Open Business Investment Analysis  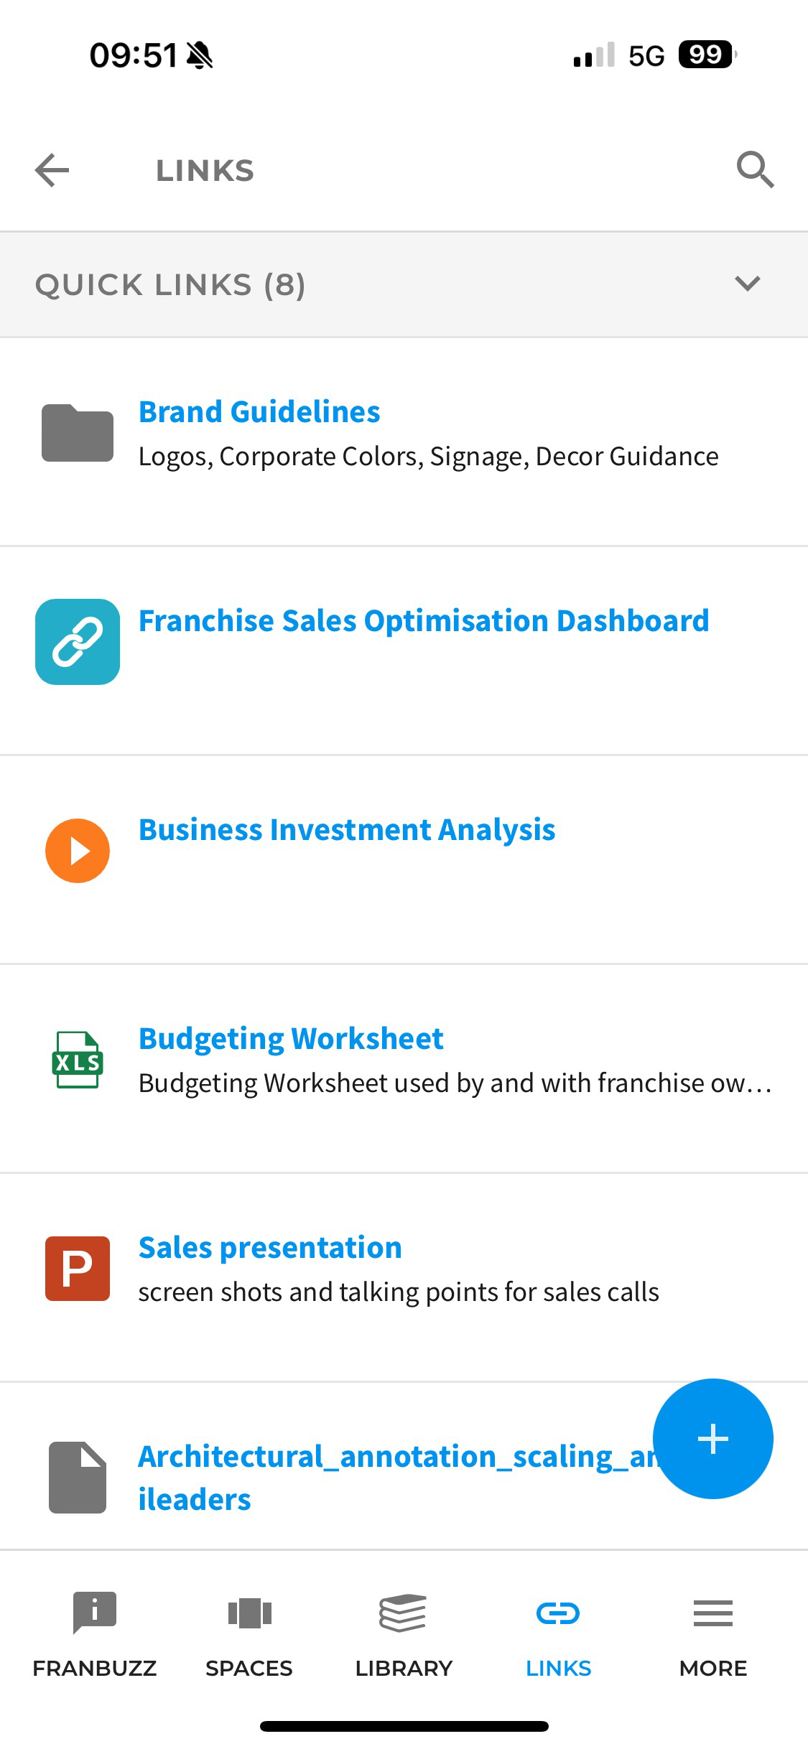point(347,830)
